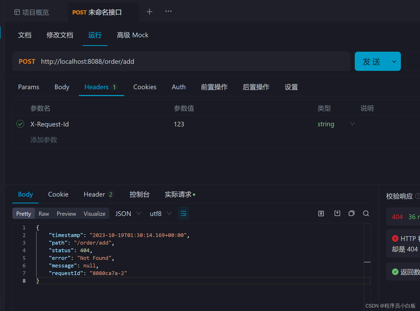Open the more tabs ellipsis menu
Viewport: 420px width, 311px height.
168,11
